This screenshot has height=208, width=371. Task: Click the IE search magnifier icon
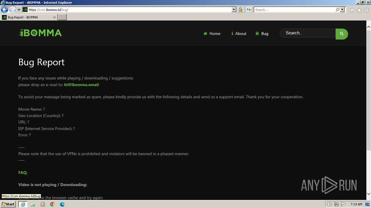[x=337, y=10]
